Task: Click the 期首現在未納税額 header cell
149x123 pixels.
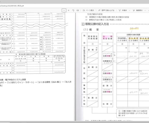Action: tap(93, 38)
